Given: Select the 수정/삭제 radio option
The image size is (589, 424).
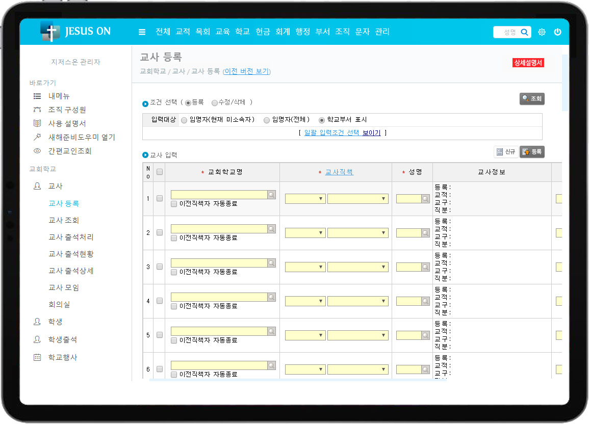Looking at the screenshot, I should click(x=215, y=102).
